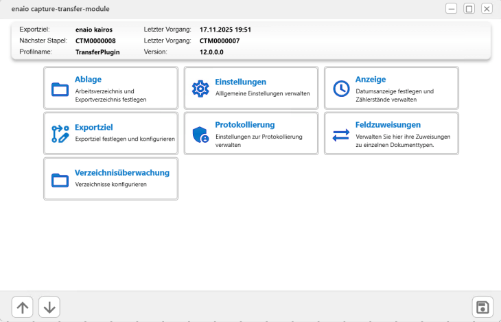Click the down arrow button
This screenshot has height=322, width=501.
[x=49, y=307]
